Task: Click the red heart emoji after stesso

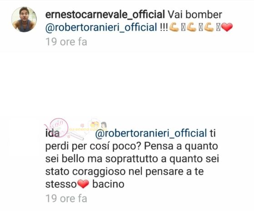Action: coord(83,184)
